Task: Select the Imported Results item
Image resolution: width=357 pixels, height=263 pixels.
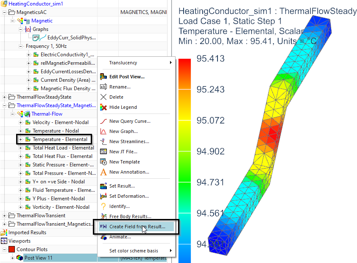Action: (x=28, y=233)
